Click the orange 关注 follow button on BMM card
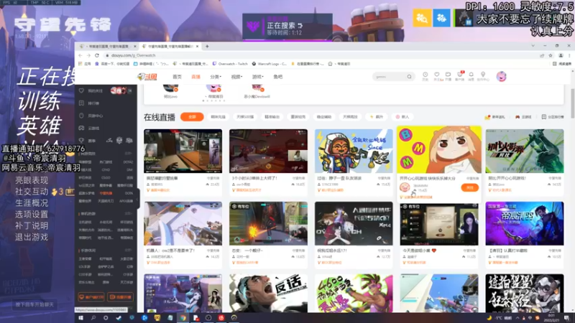575x323 pixels. (x=469, y=187)
